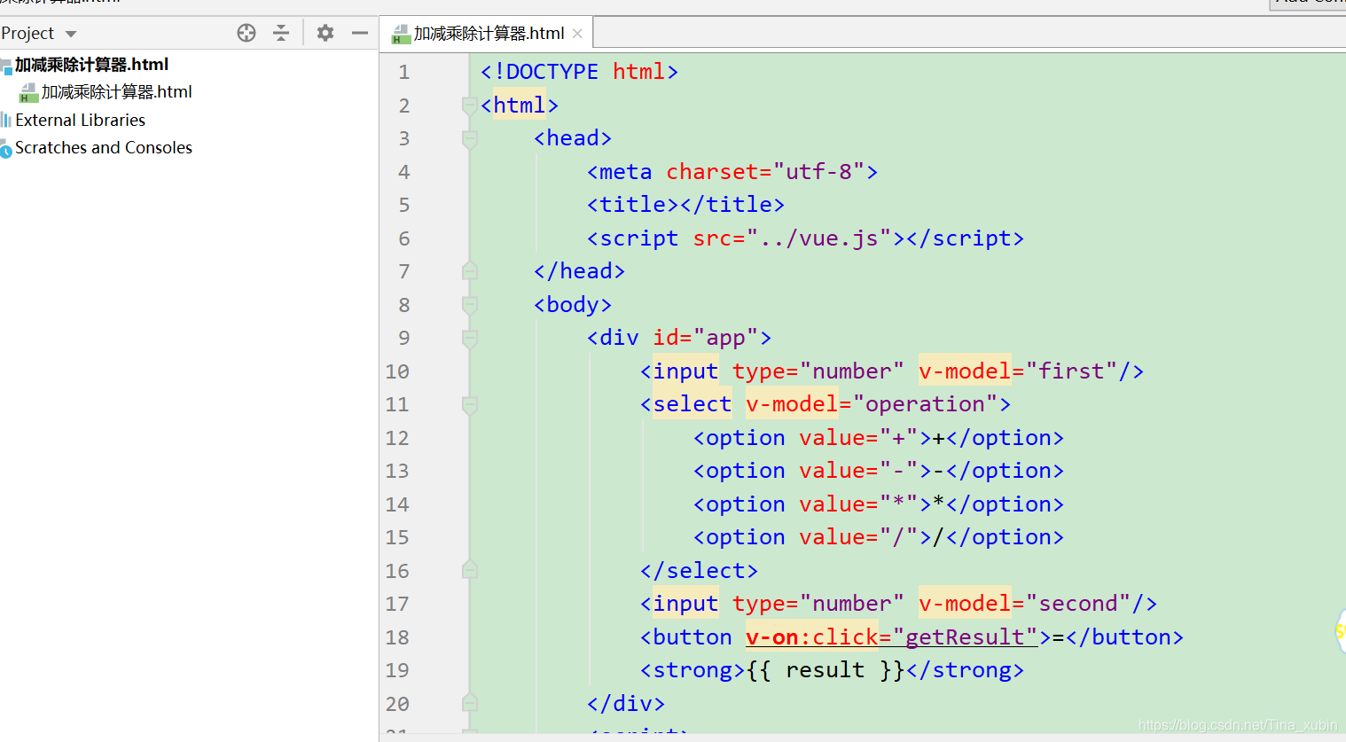The image size is (1346, 742).
Task: Collapse the body tag fold on line 8
Action: (470, 305)
